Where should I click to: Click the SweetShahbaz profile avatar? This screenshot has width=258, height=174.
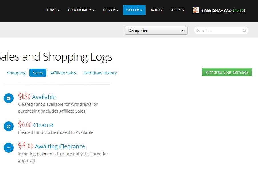tap(195, 10)
